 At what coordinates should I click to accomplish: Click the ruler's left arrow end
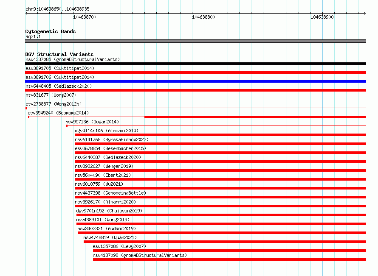click(x=26, y=13)
